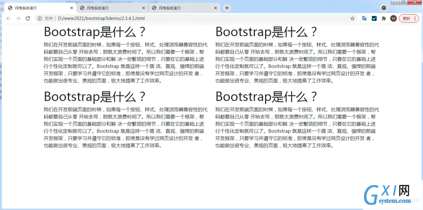Image resolution: width=423 pixels, height=210 pixels.
Task: Minimize the Chrome window
Action: point(395,2)
